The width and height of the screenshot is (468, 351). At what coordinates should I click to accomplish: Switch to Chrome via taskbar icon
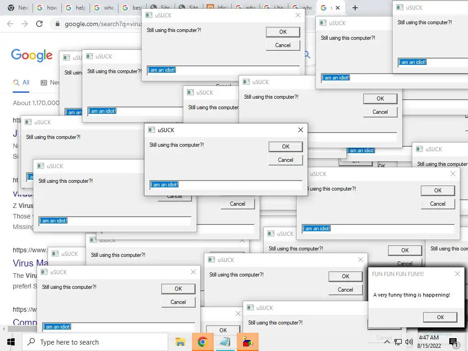point(202,342)
